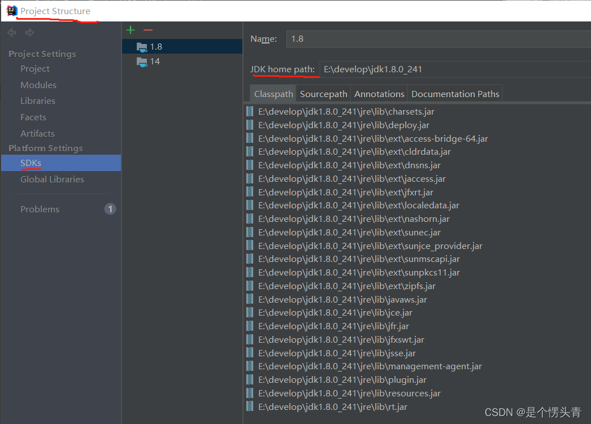The width and height of the screenshot is (591, 424).
Task: Select the jaccess.jar classpath entry
Action: coord(352,179)
